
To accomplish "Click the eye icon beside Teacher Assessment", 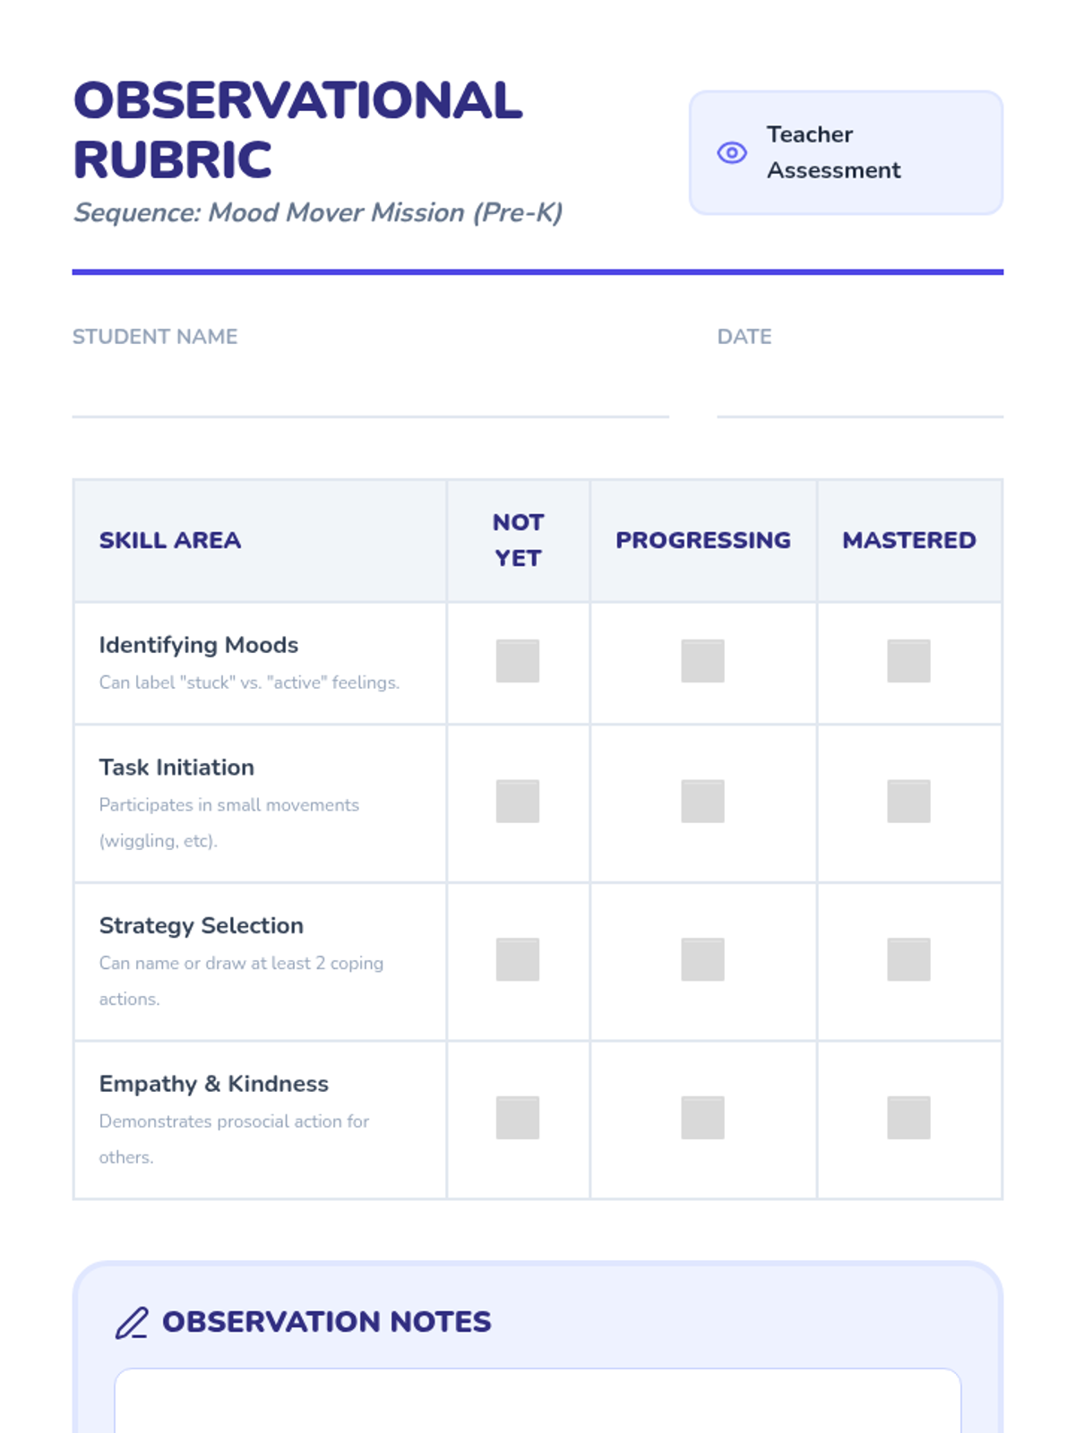I will pos(732,153).
